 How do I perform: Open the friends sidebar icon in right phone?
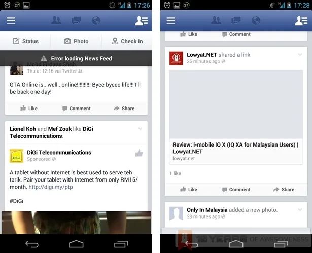coord(301,21)
